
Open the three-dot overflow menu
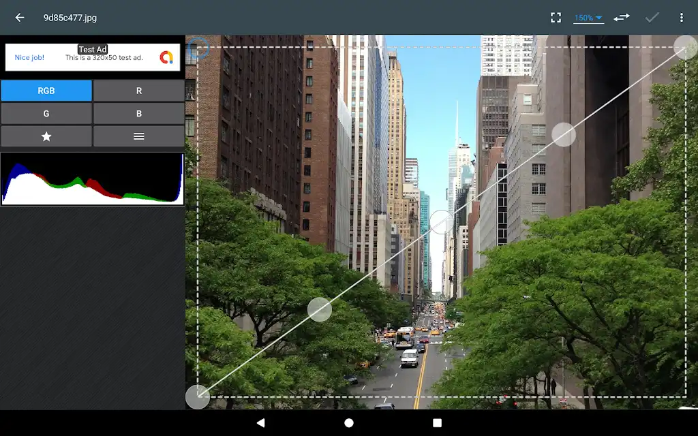click(681, 17)
